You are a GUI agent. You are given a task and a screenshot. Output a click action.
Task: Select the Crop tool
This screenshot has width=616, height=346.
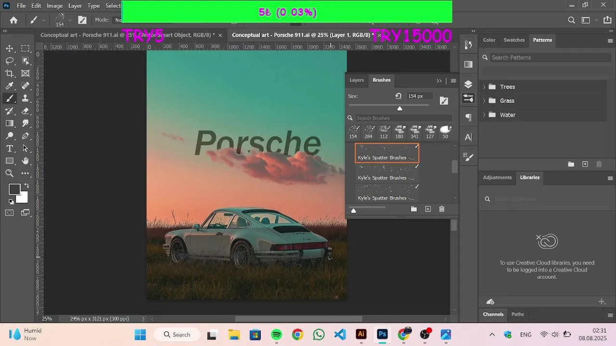[10, 74]
